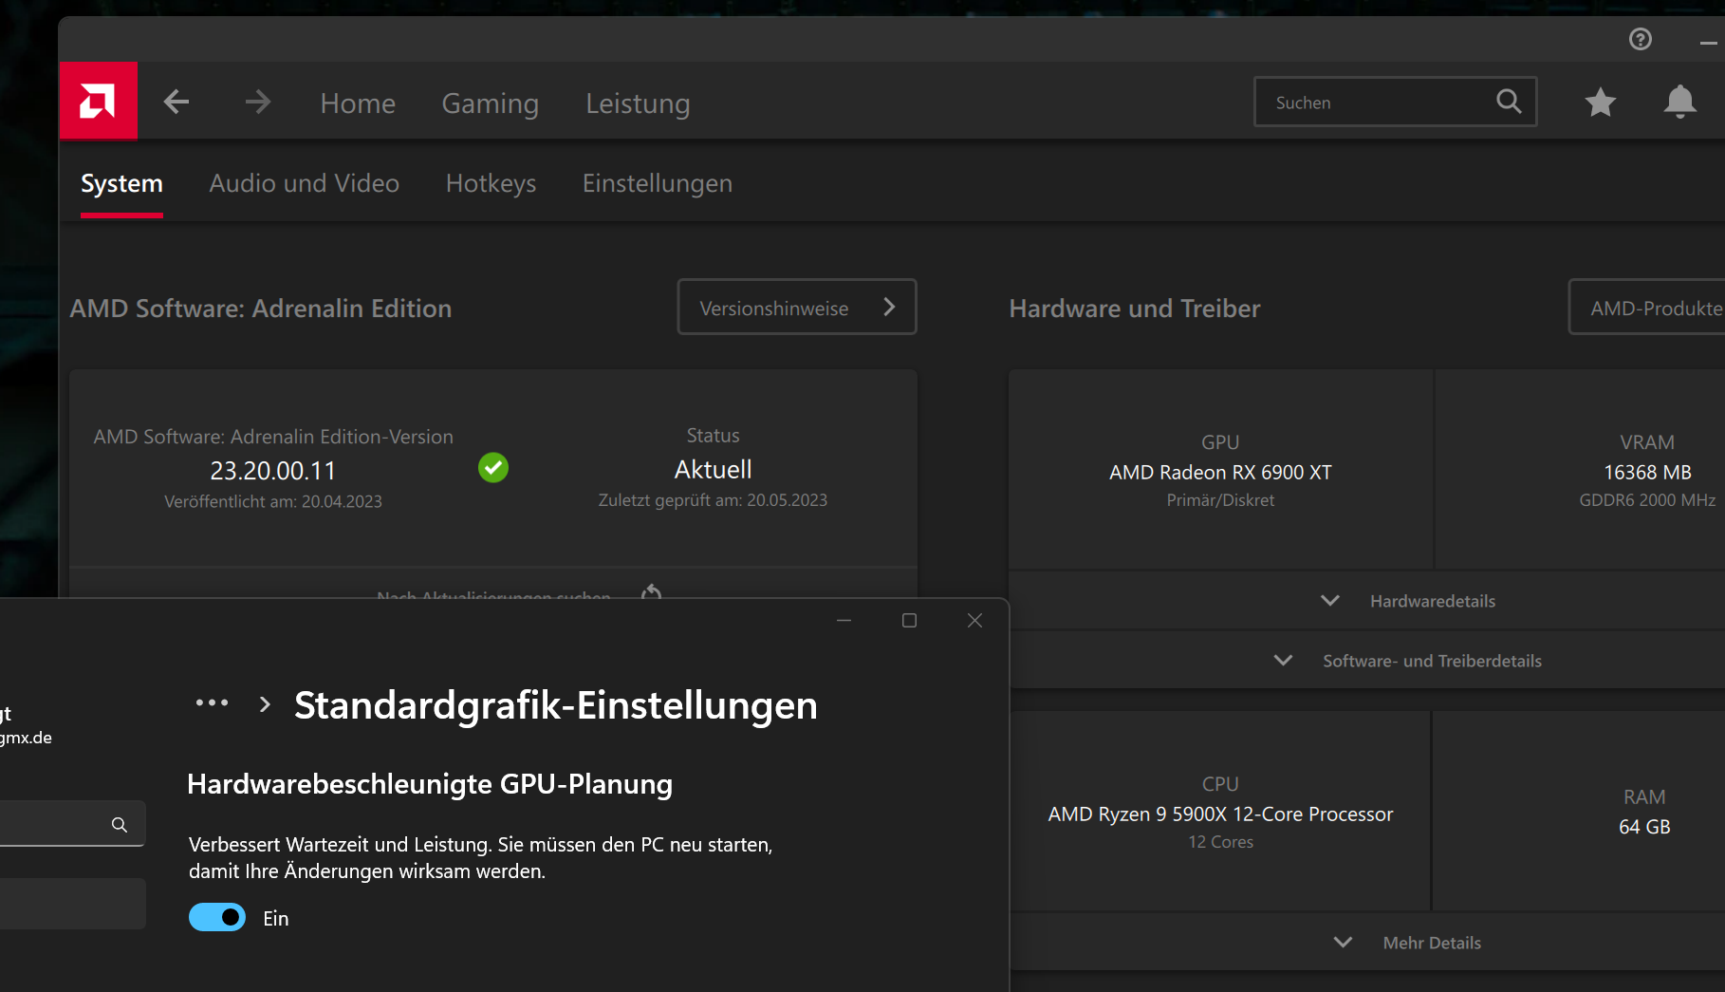The height and width of the screenshot is (992, 1725).
Task: Switch to the Hotkeys tab
Action: point(492,183)
